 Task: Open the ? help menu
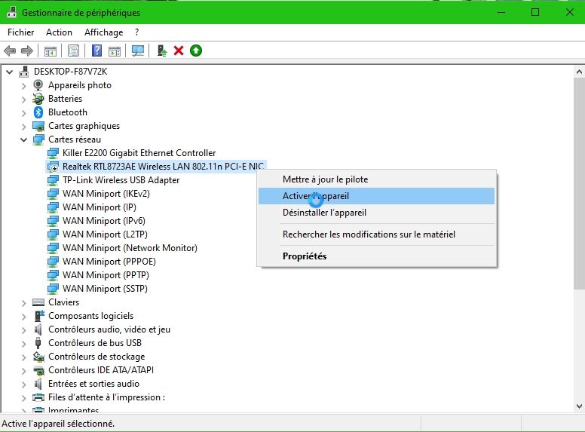click(137, 32)
